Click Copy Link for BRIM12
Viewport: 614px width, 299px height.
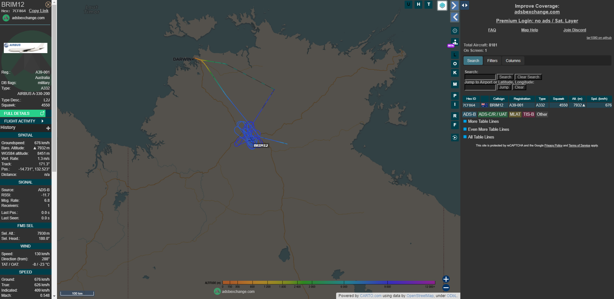coord(39,11)
